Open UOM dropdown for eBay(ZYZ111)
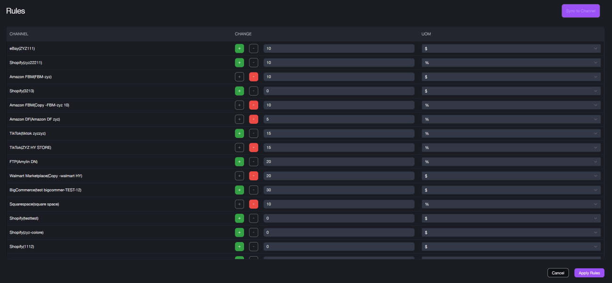612x283 pixels. tap(511, 49)
